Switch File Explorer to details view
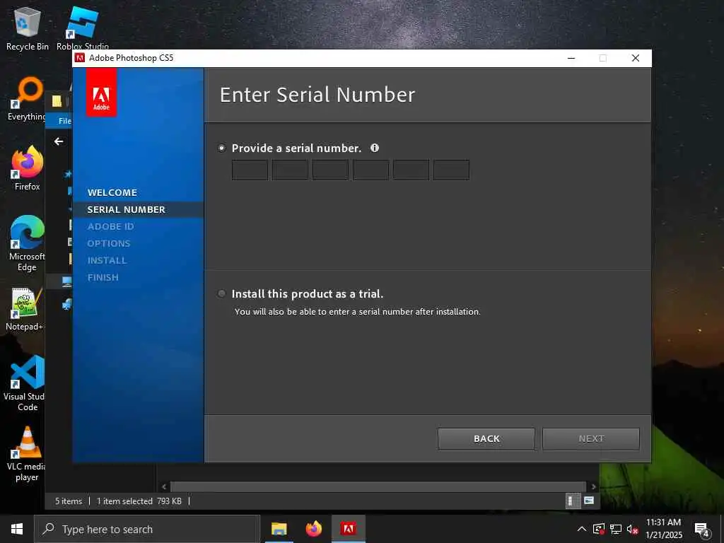 coord(573,501)
